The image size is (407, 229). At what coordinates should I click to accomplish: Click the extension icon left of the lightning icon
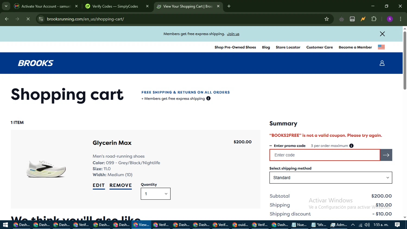[352, 19]
